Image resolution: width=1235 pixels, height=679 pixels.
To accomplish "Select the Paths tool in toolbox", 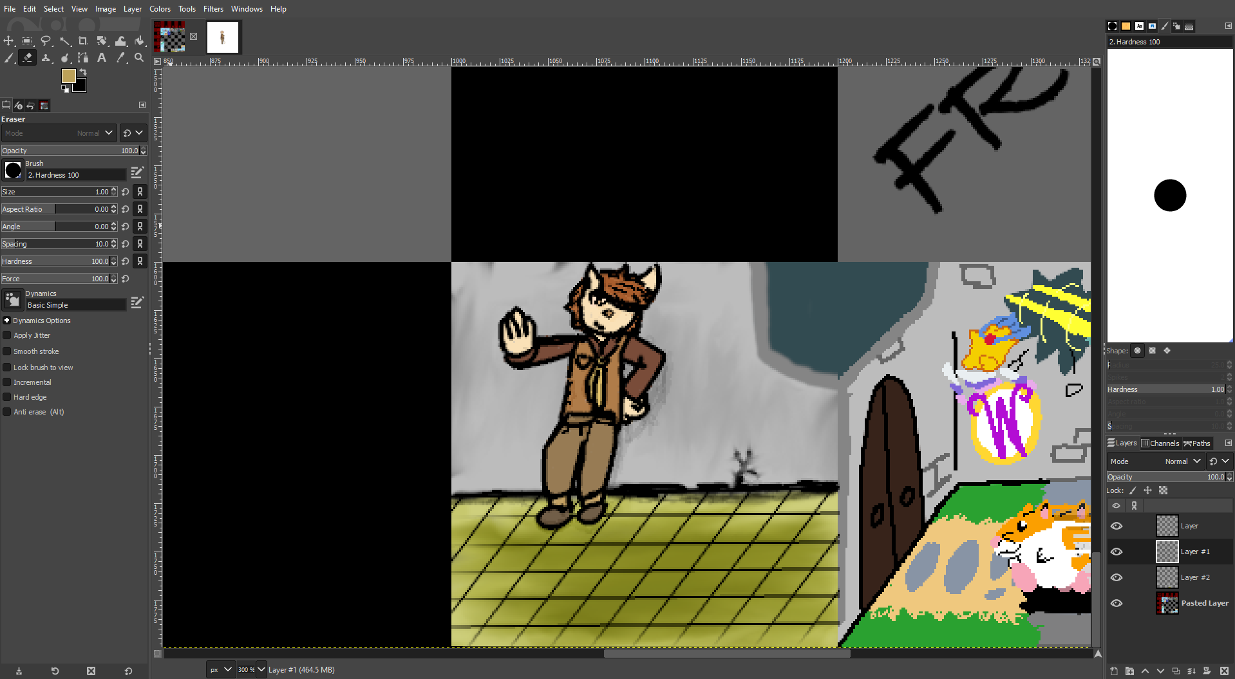I will pos(83,58).
